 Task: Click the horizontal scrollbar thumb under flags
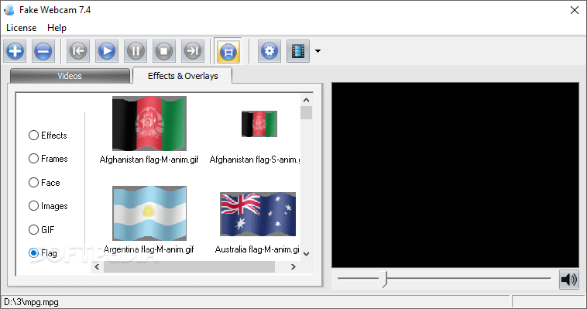coord(190,266)
